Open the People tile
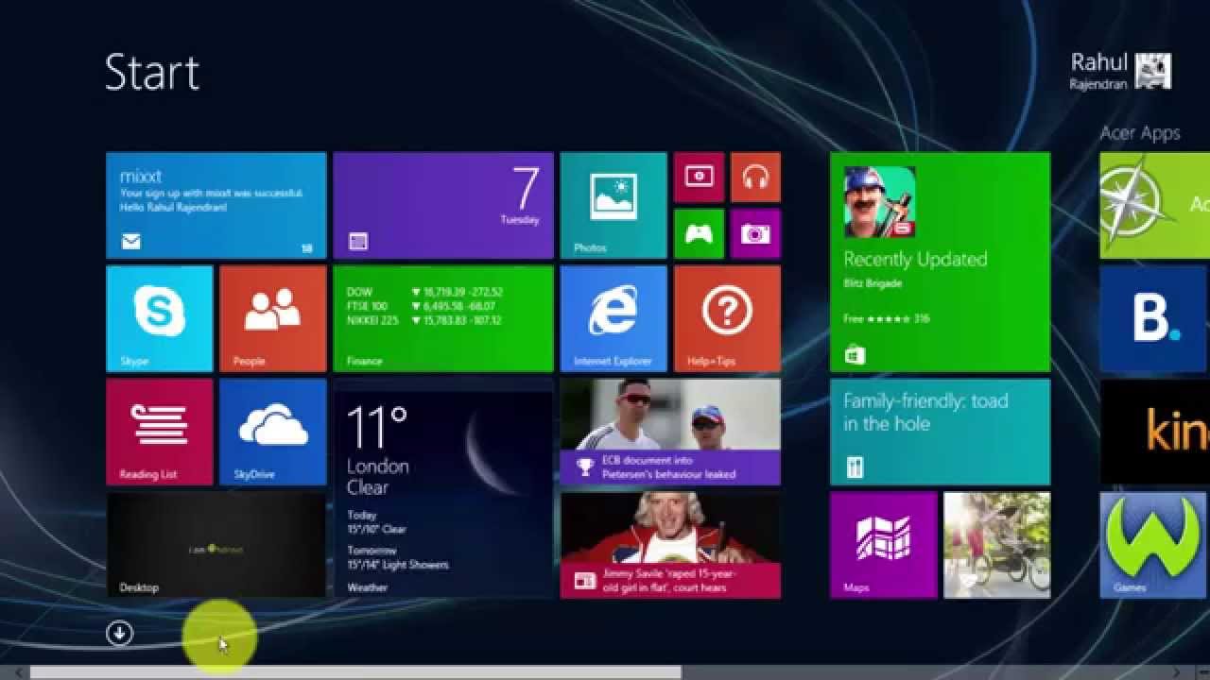The height and width of the screenshot is (680, 1210). [273, 319]
